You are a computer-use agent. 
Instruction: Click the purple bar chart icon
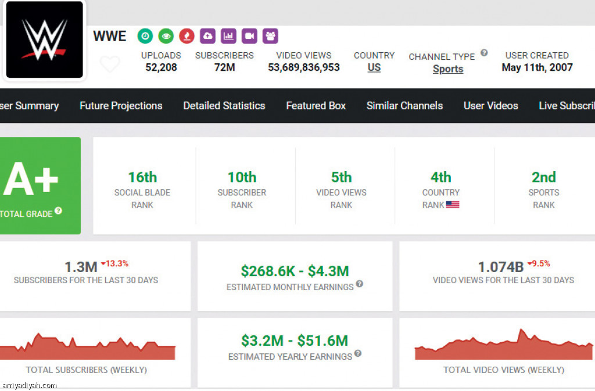(228, 37)
